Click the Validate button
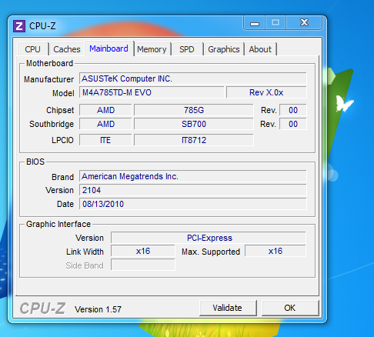 [228, 308]
